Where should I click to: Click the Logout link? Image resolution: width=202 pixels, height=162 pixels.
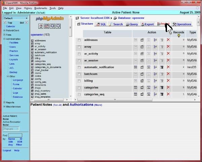tap(7, 151)
